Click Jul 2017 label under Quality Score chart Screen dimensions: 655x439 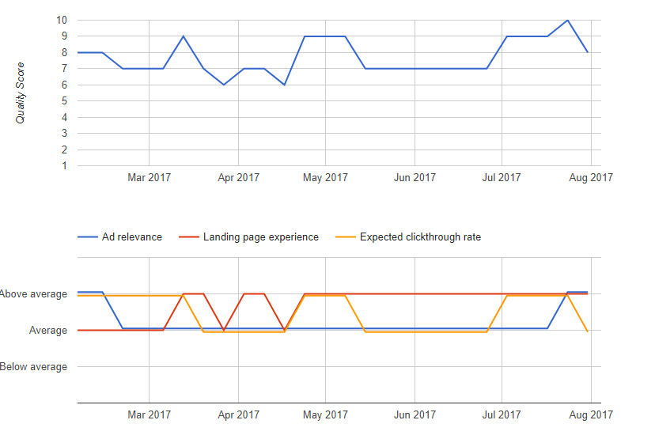(502, 177)
